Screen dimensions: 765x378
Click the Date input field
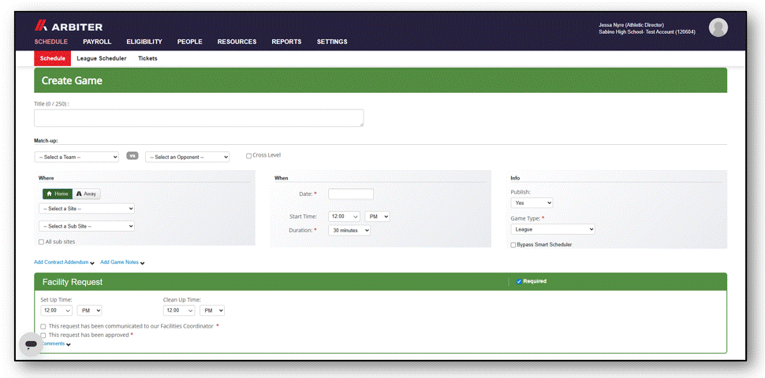pyautogui.click(x=351, y=195)
